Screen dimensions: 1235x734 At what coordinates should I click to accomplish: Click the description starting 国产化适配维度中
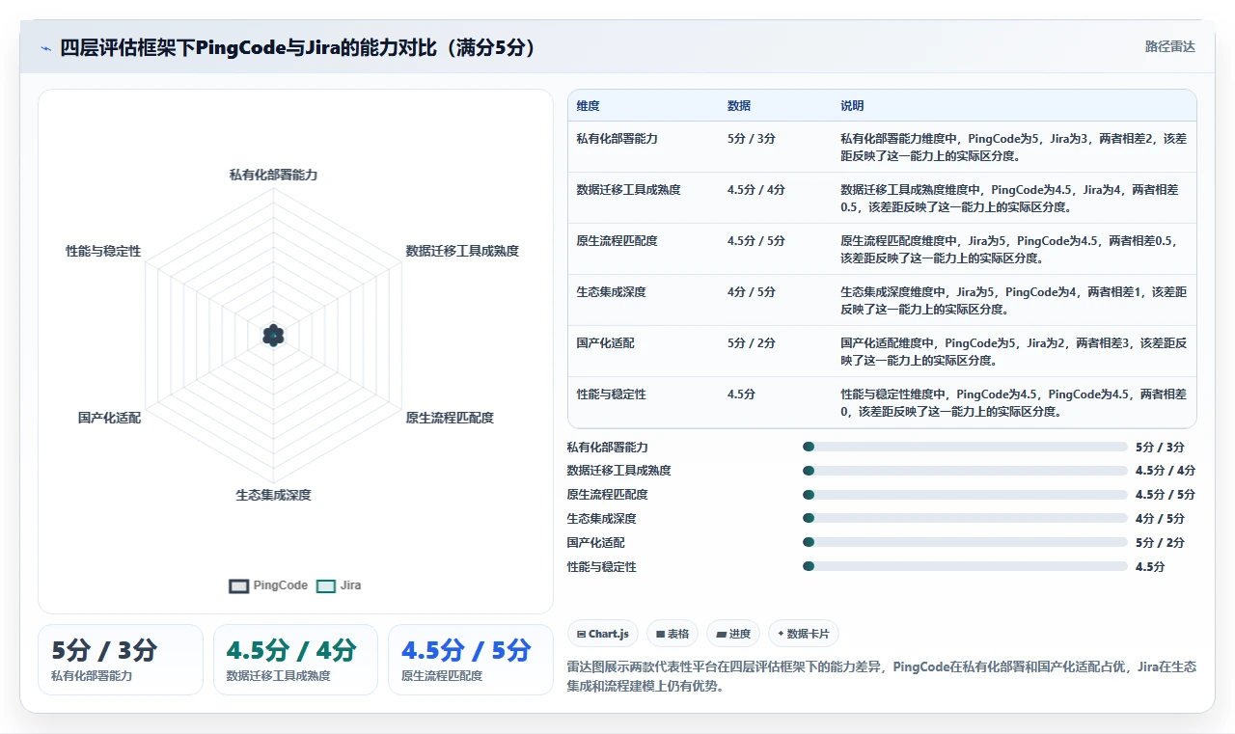(x=1013, y=351)
